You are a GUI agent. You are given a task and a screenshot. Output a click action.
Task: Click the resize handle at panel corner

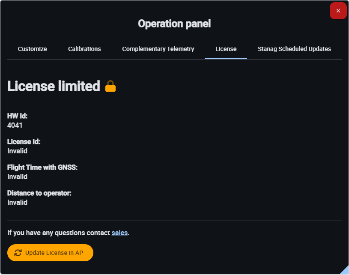coord(344,270)
